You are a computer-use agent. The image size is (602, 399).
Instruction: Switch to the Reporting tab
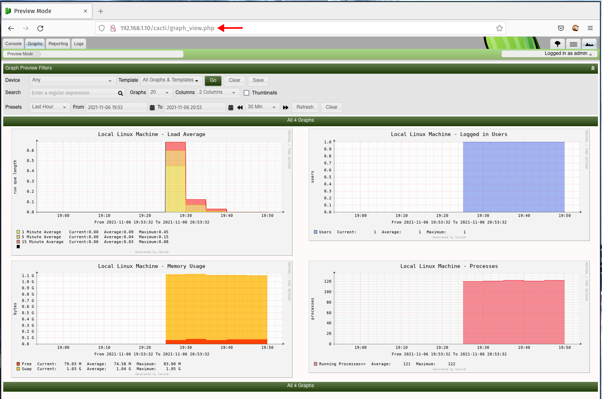[58, 44]
